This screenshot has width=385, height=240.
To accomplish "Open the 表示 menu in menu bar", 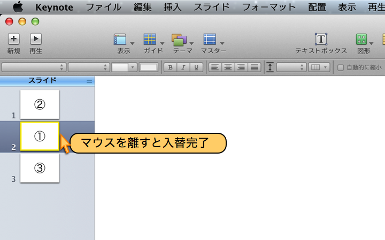I will point(347,7).
